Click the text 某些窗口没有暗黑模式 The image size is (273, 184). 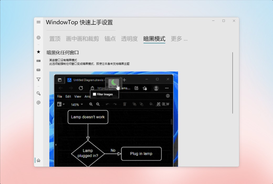63,60
